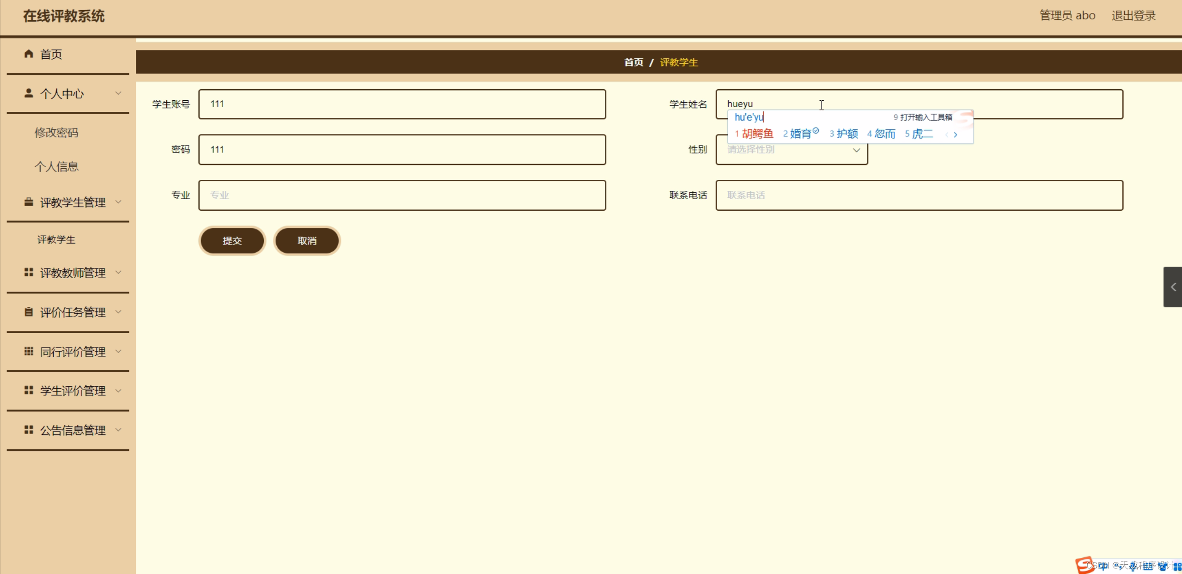Choose 胡鳄鱼 from the IME candidates

click(x=758, y=134)
